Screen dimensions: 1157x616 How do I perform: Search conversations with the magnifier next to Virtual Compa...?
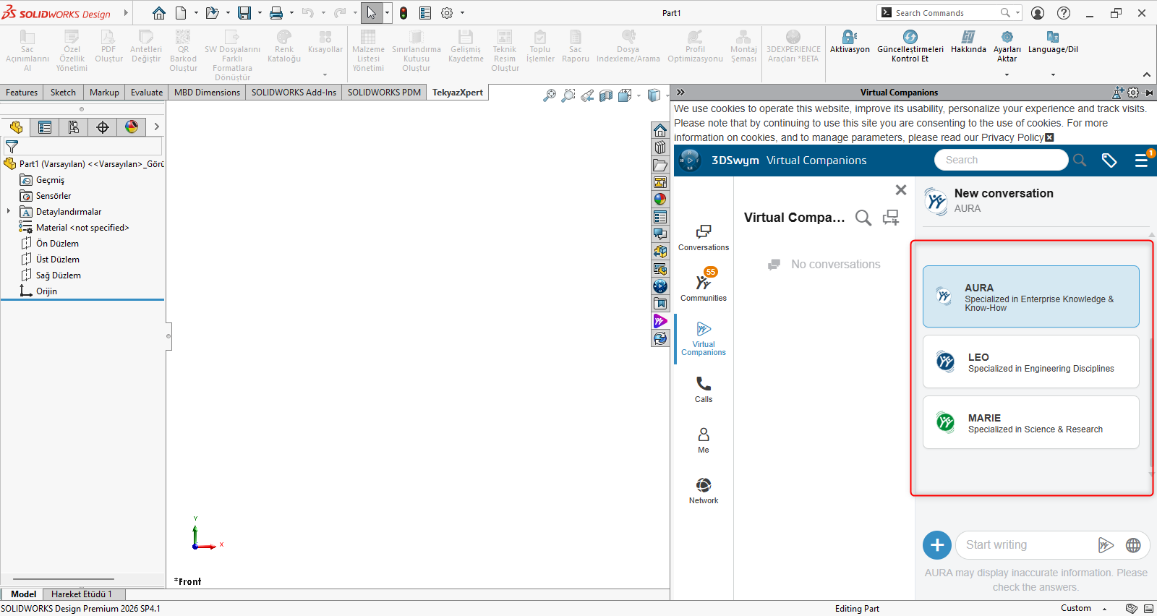(x=863, y=218)
